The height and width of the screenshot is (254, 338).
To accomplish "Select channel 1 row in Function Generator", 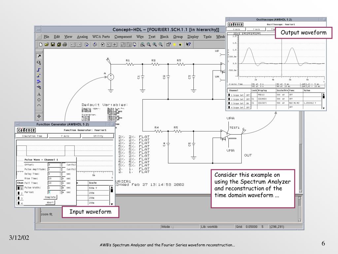I will [x=20, y=188].
